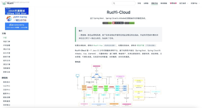Click the magnifier icon in the search box
This screenshot has height=108, width=202.
114,3
